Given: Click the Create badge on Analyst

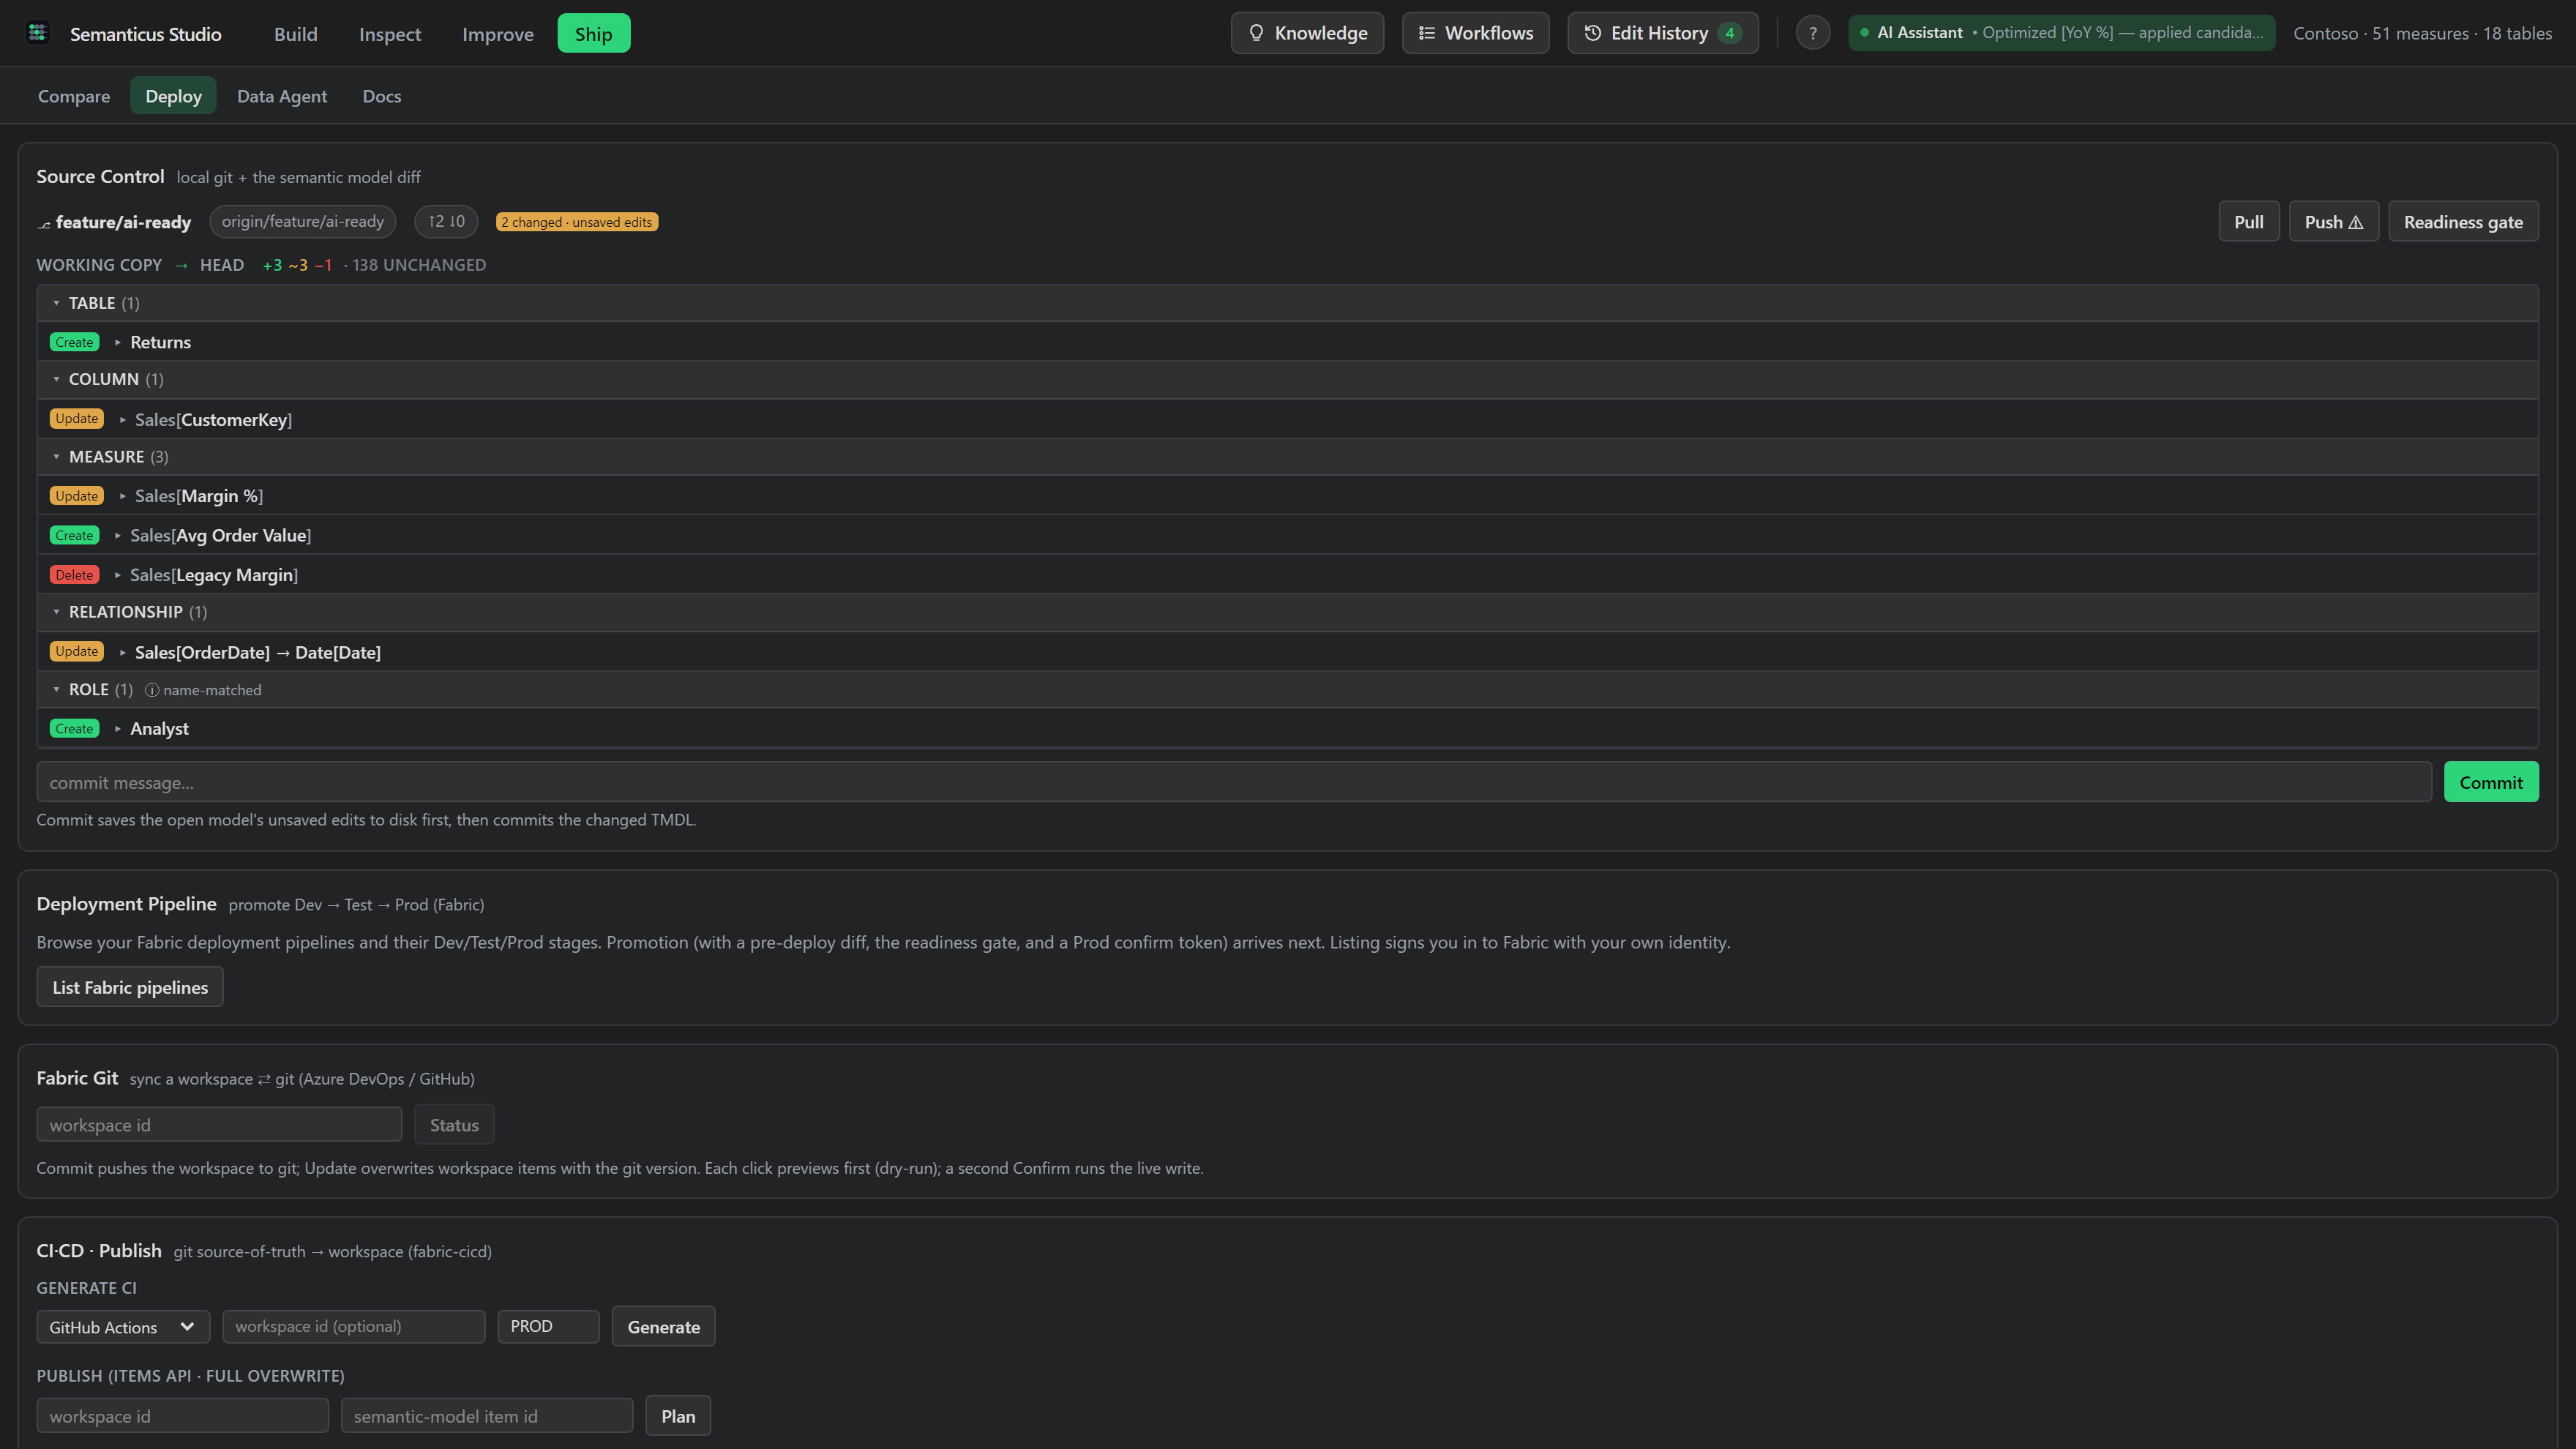Looking at the screenshot, I should pyautogui.click(x=74, y=729).
